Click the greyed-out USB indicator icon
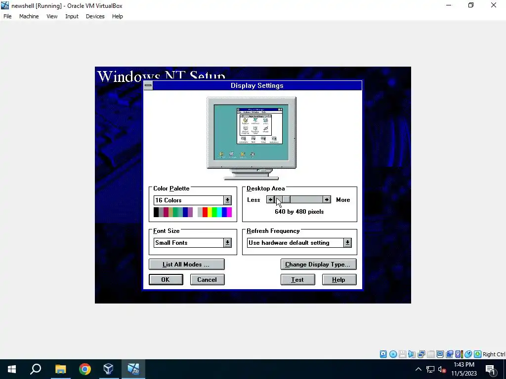The height and width of the screenshot is (379, 506). tap(430, 354)
